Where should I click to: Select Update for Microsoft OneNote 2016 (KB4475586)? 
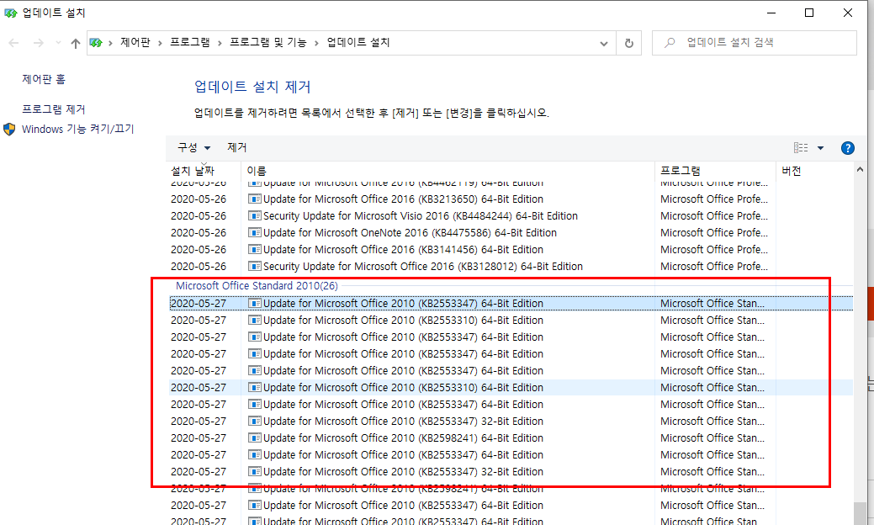tap(410, 232)
